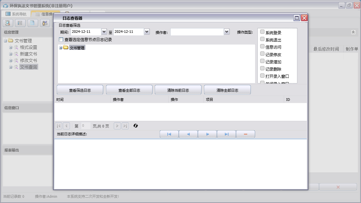Switch to the 信息操作 tab
Viewport: 361px width, 203px height.
pyautogui.click(x=44, y=14)
